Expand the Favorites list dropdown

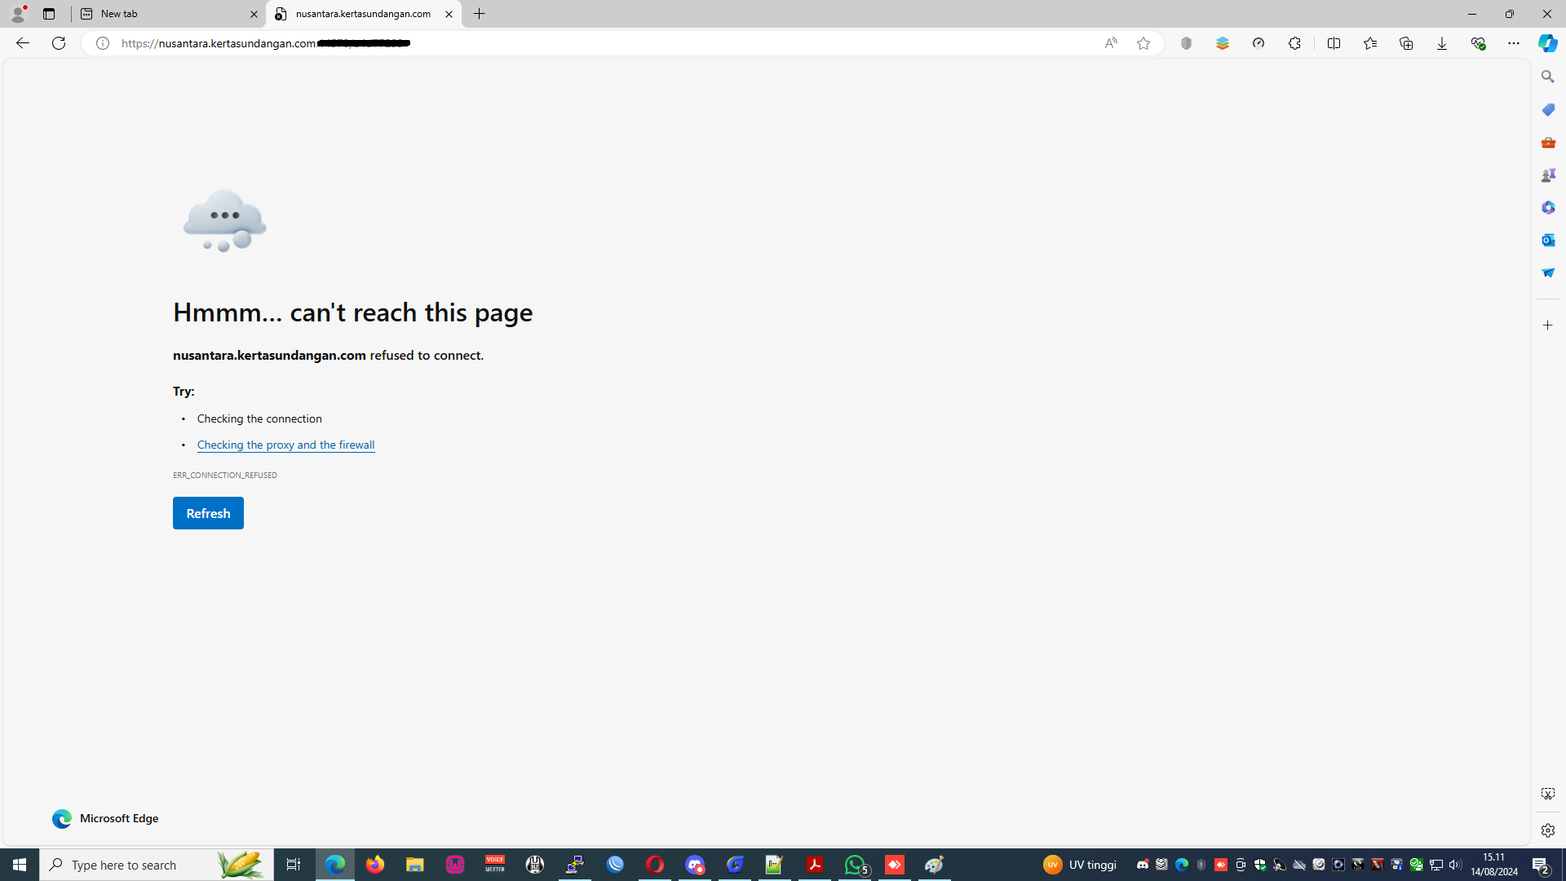[x=1369, y=43]
